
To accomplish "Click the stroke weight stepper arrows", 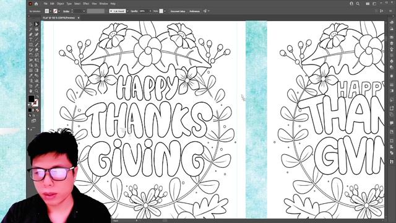I will tap(72, 11).
